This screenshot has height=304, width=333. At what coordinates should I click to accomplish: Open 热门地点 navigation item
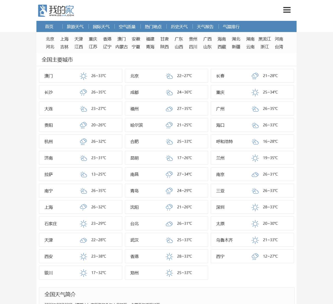153,27
